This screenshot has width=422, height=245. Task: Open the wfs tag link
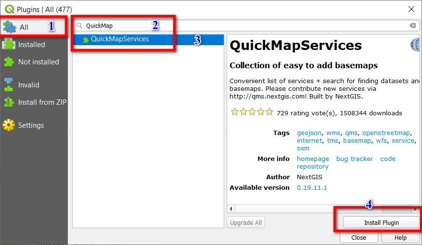[381, 140]
